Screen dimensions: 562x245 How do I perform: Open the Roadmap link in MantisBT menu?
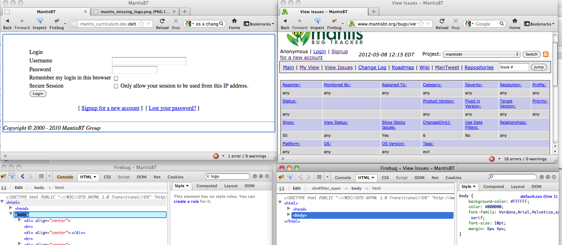[x=402, y=67]
